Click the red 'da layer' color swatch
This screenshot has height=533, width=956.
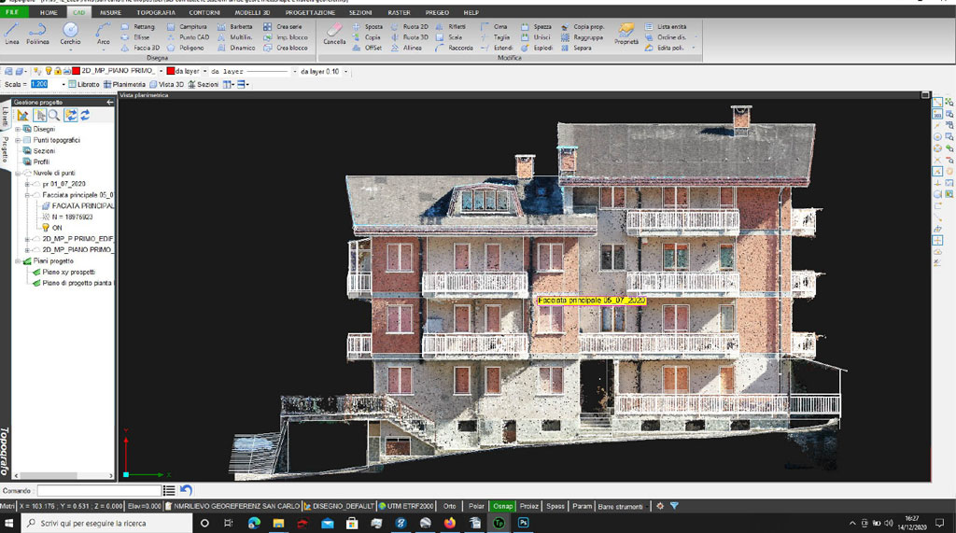tap(170, 71)
